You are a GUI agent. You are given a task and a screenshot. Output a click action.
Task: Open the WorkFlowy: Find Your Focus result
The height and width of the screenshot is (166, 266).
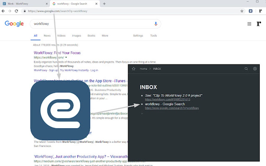57,53
